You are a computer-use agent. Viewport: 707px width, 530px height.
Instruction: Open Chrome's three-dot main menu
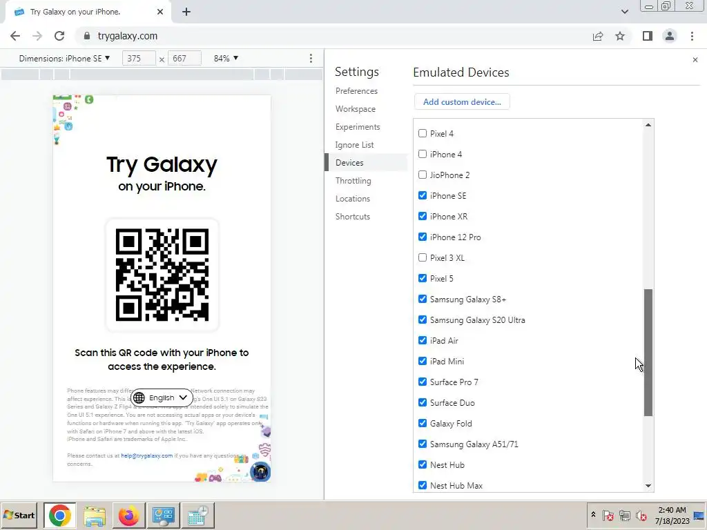coord(692,36)
